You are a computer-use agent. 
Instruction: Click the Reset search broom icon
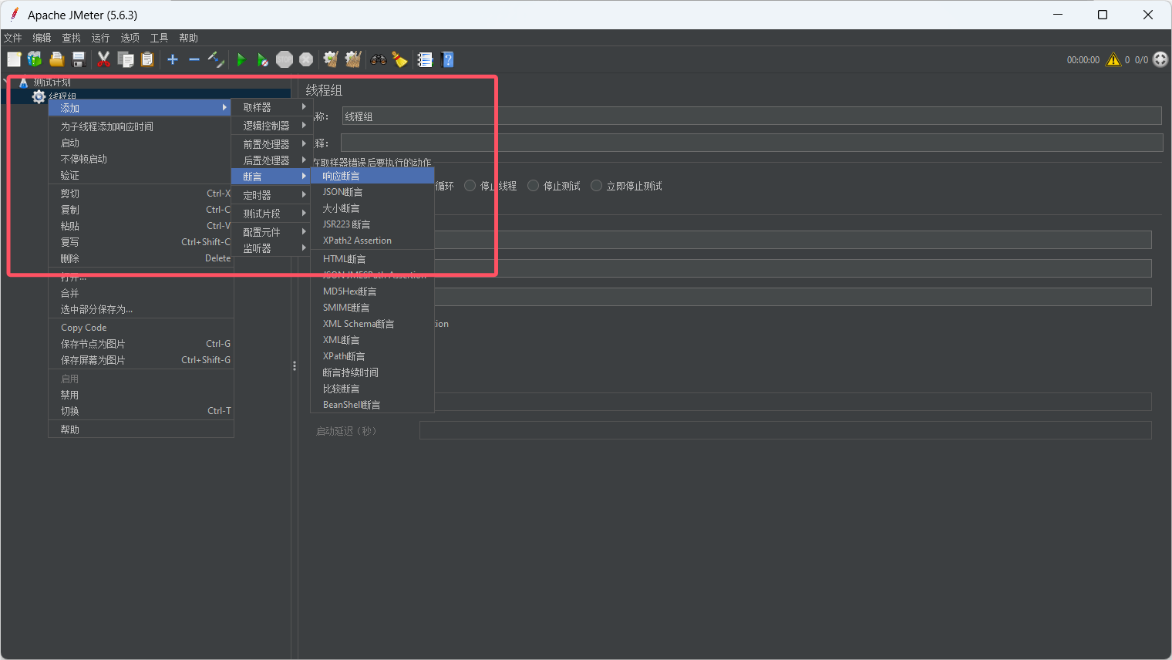click(400, 59)
